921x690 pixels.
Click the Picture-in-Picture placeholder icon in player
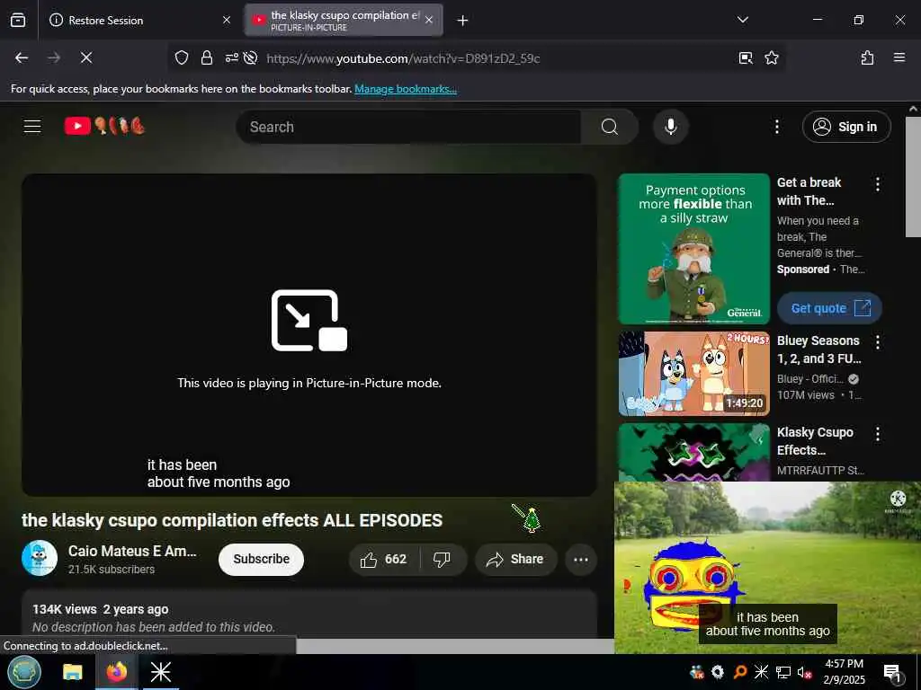coord(309,321)
